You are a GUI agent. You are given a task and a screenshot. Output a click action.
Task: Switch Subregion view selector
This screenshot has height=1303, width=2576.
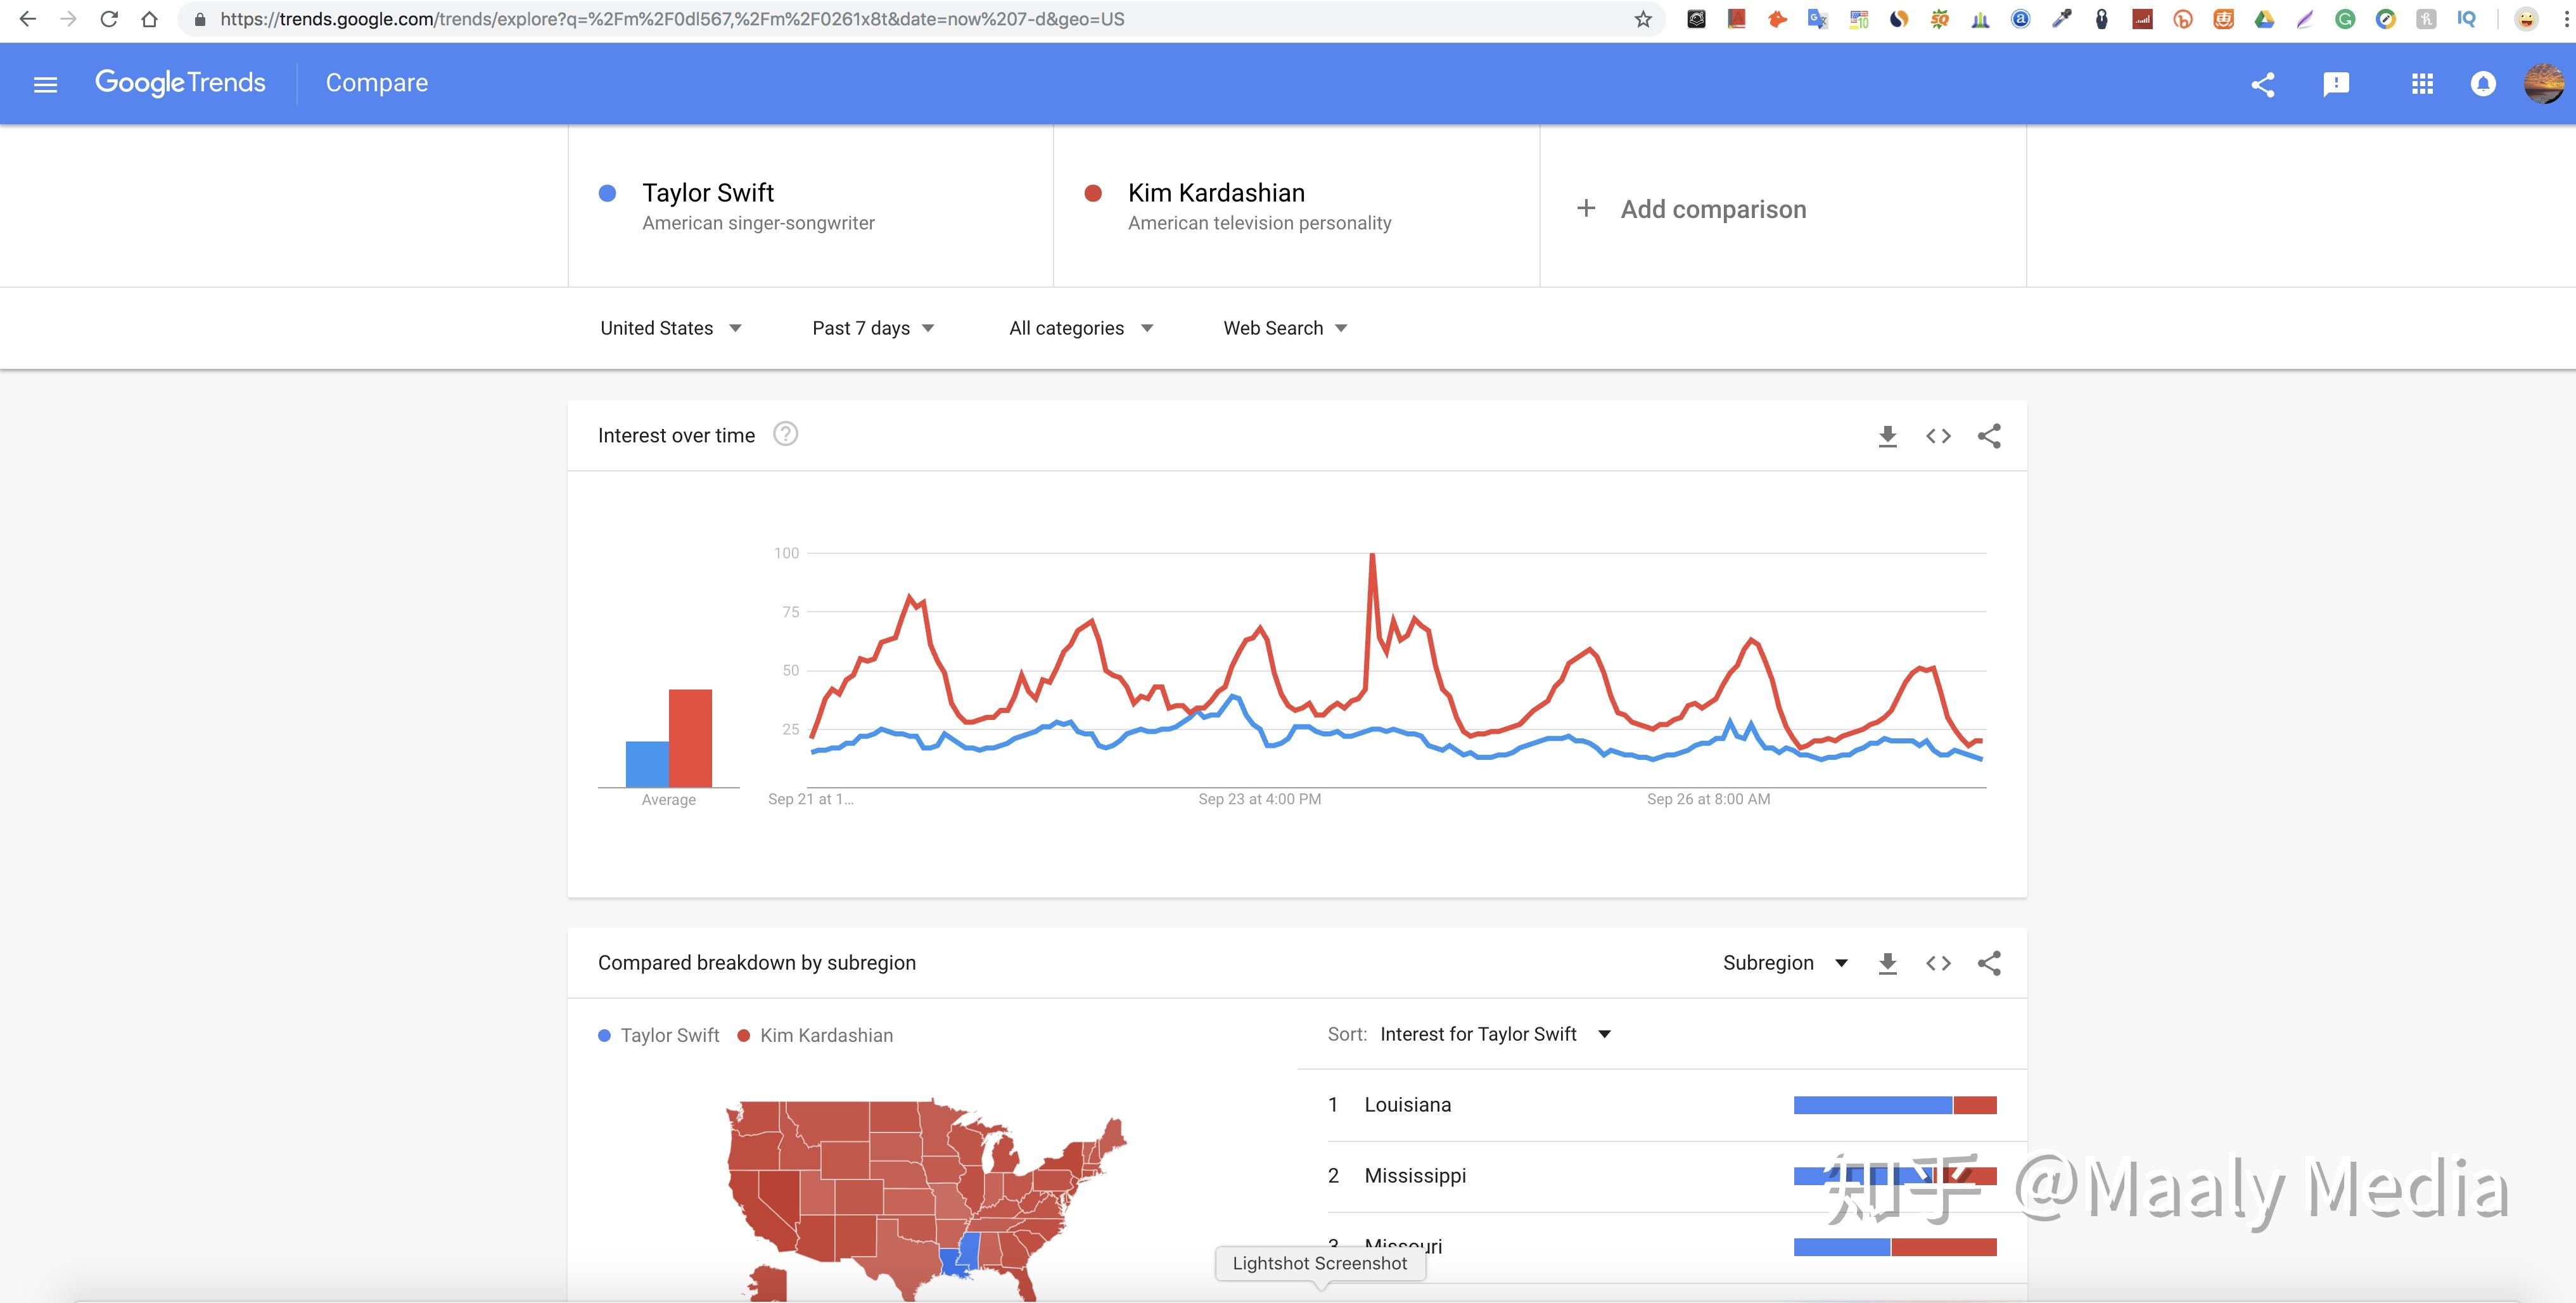click(x=1786, y=963)
